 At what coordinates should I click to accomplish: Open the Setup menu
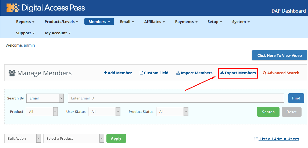coord(215,22)
